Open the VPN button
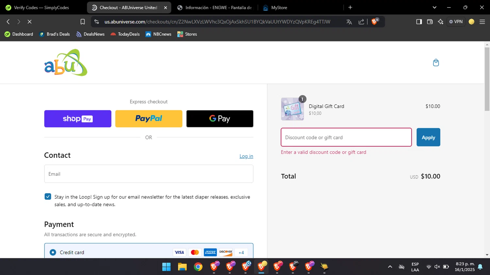This screenshot has width=490, height=275. [x=456, y=22]
